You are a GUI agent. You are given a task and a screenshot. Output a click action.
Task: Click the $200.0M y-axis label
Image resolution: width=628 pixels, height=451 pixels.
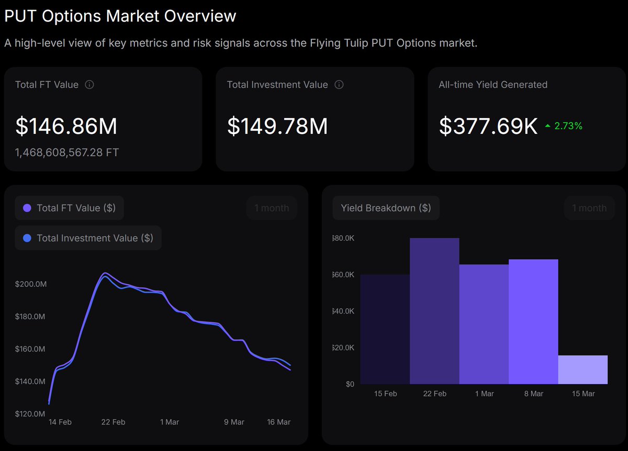point(31,284)
